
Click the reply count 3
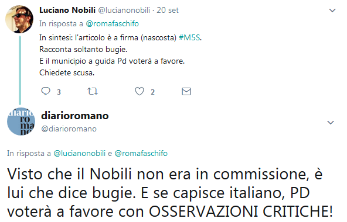point(59,92)
